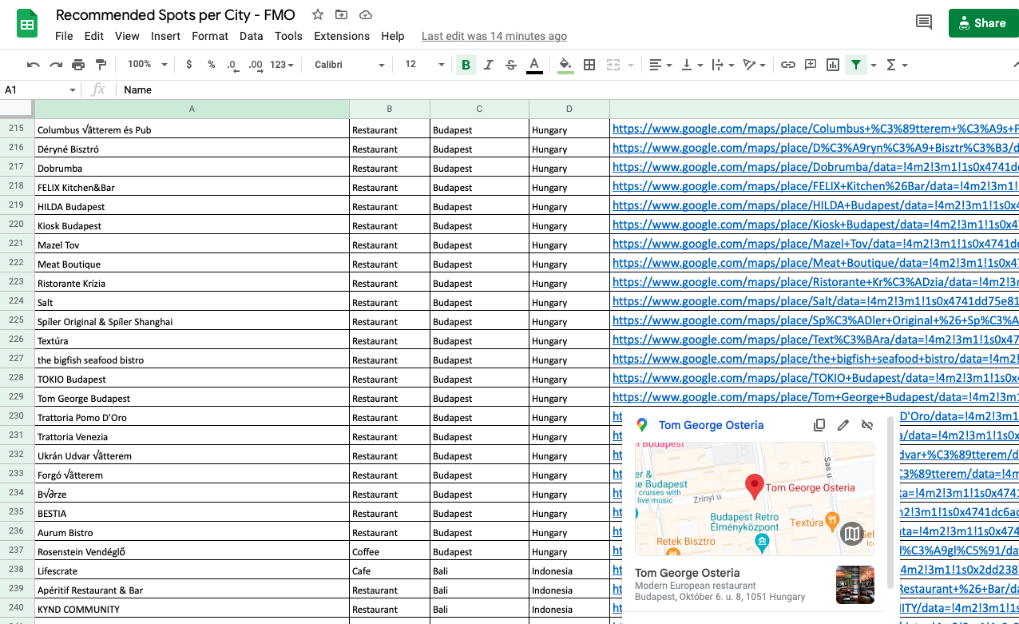Image resolution: width=1019 pixels, height=624 pixels.
Task: Open the Extensions menu
Action: (x=342, y=36)
